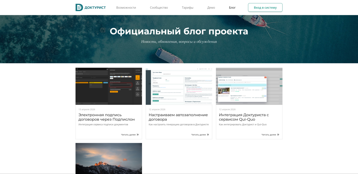
Task: Click Читать далее under the Подпислон article
Action: [x=128, y=135]
